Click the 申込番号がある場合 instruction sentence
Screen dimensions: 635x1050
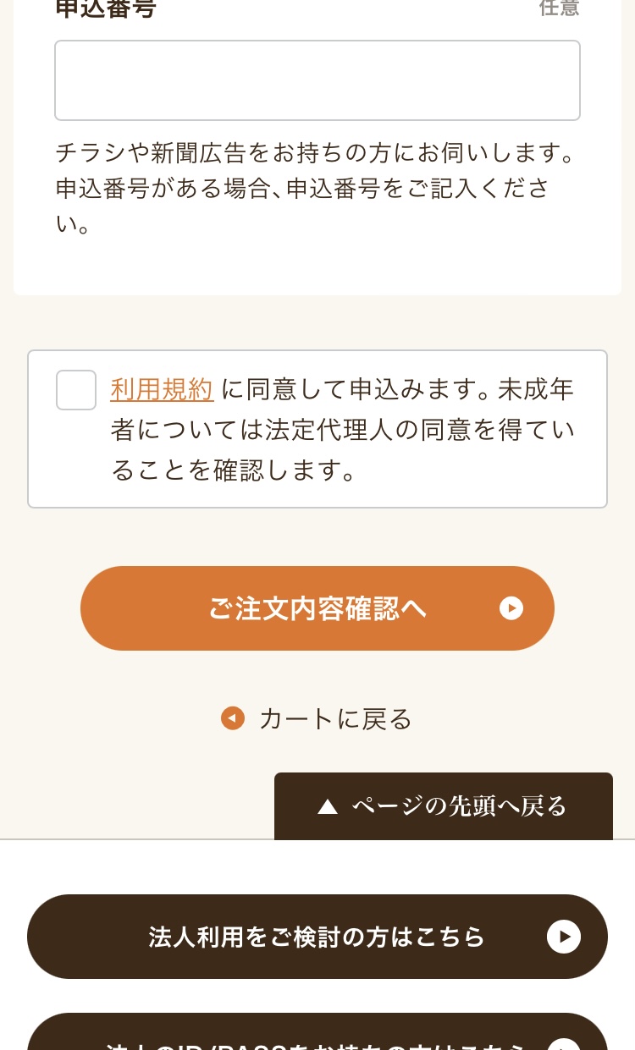(x=302, y=189)
